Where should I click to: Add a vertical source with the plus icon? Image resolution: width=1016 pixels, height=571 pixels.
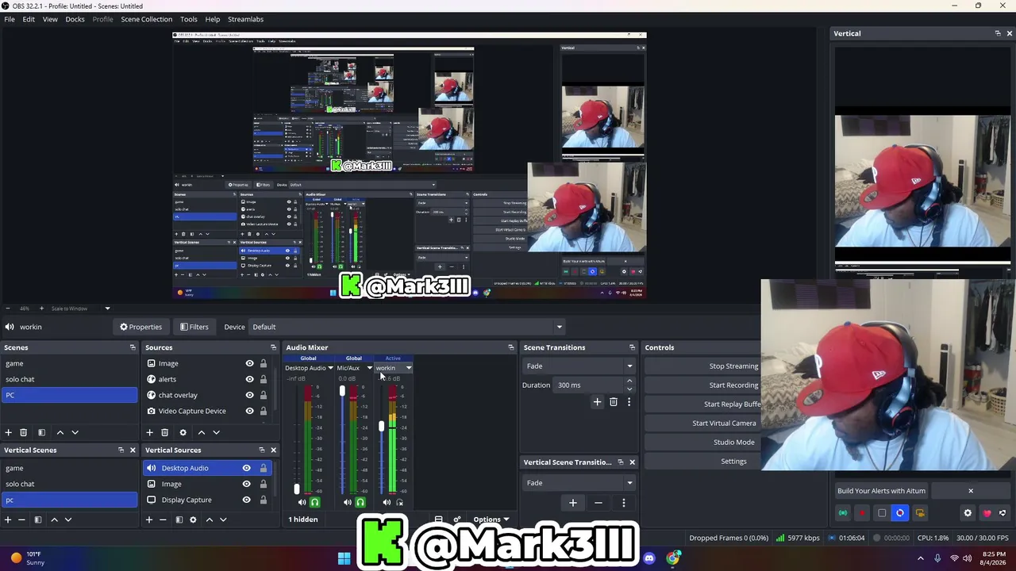(148, 519)
